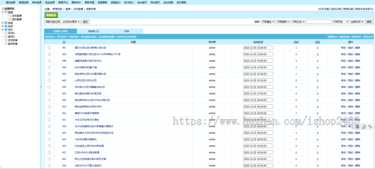Sort the list by the 发布时间 column header
The image size is (375, 169).
point(258,42)
